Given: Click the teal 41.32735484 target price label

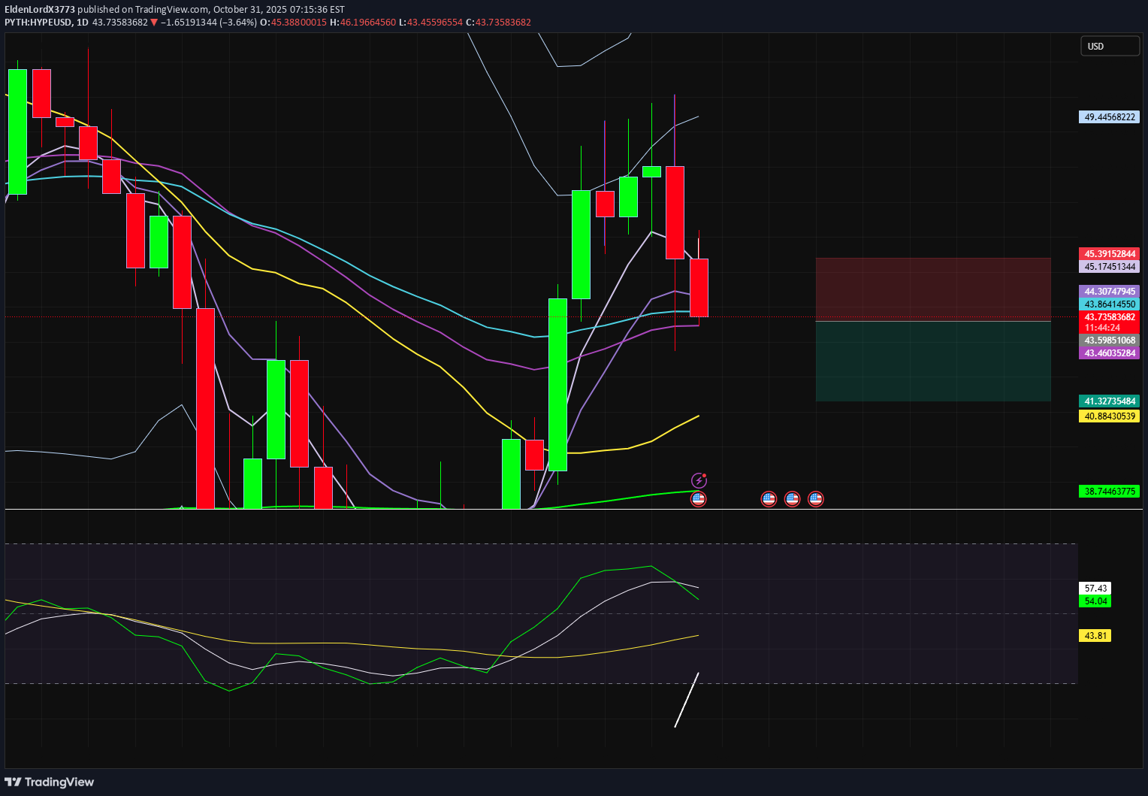Looking at the screenshot, I should (1109, 401).
